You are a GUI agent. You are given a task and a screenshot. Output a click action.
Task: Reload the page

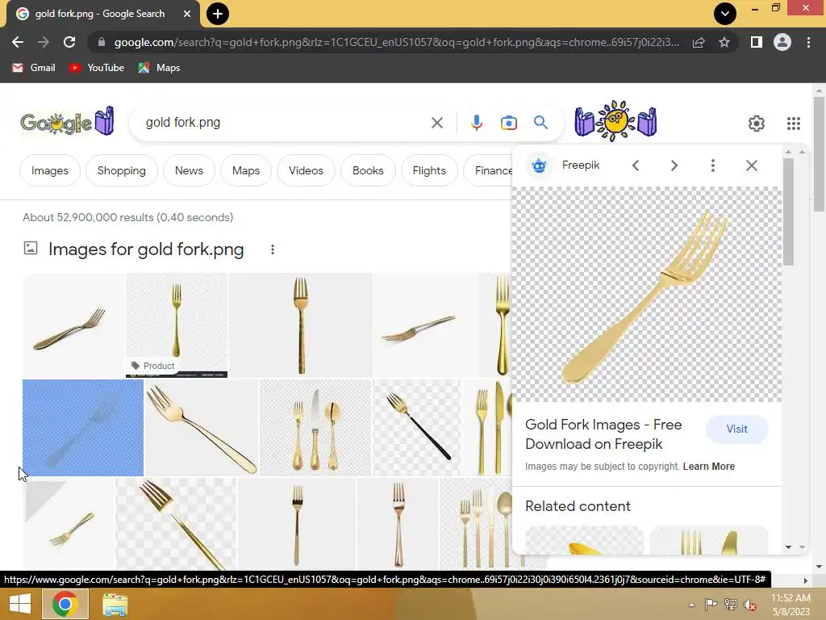[x=69, y=42]
